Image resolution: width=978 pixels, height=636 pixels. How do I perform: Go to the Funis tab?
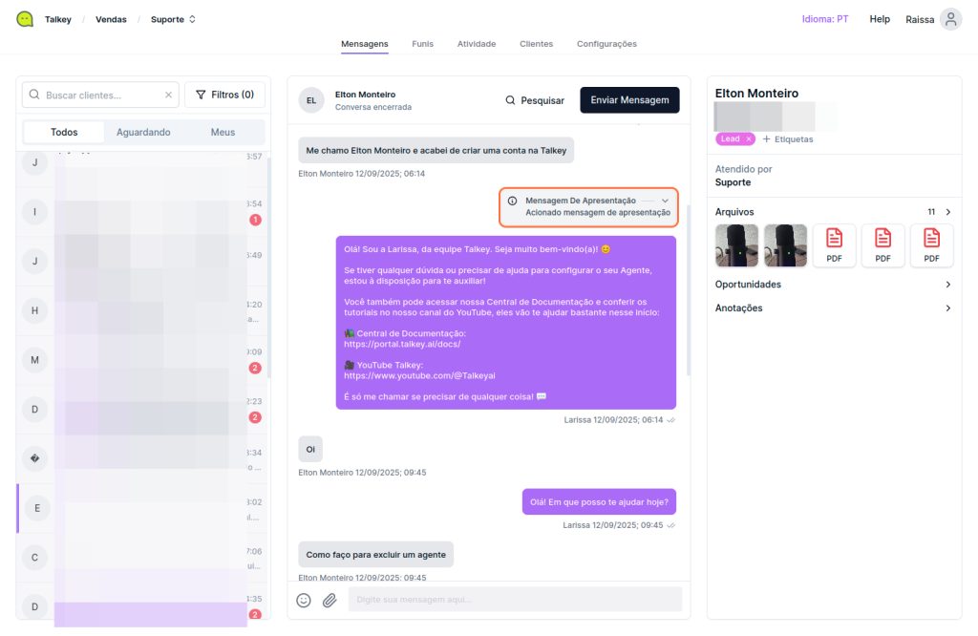(422, 44)
